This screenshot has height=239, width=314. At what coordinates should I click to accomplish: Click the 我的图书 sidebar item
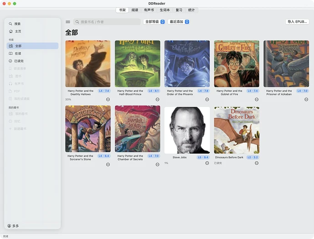coord(32,114)
